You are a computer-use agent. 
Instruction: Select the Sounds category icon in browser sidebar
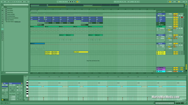tap(2, 9)
